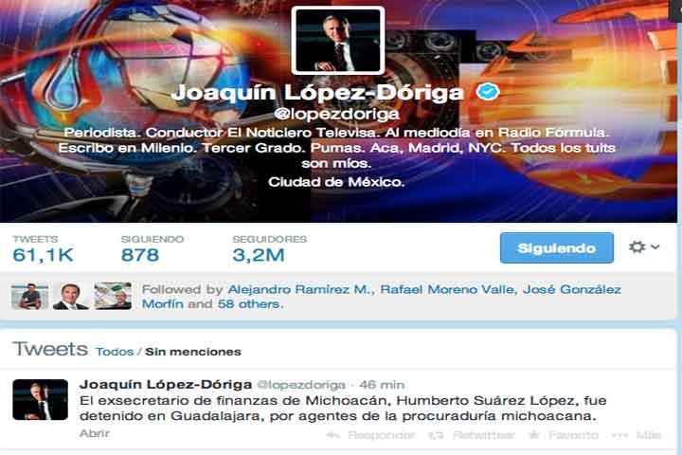
Task: Open Alejandro Ramírez M. follower link
Action: click(x=300, y=289)
